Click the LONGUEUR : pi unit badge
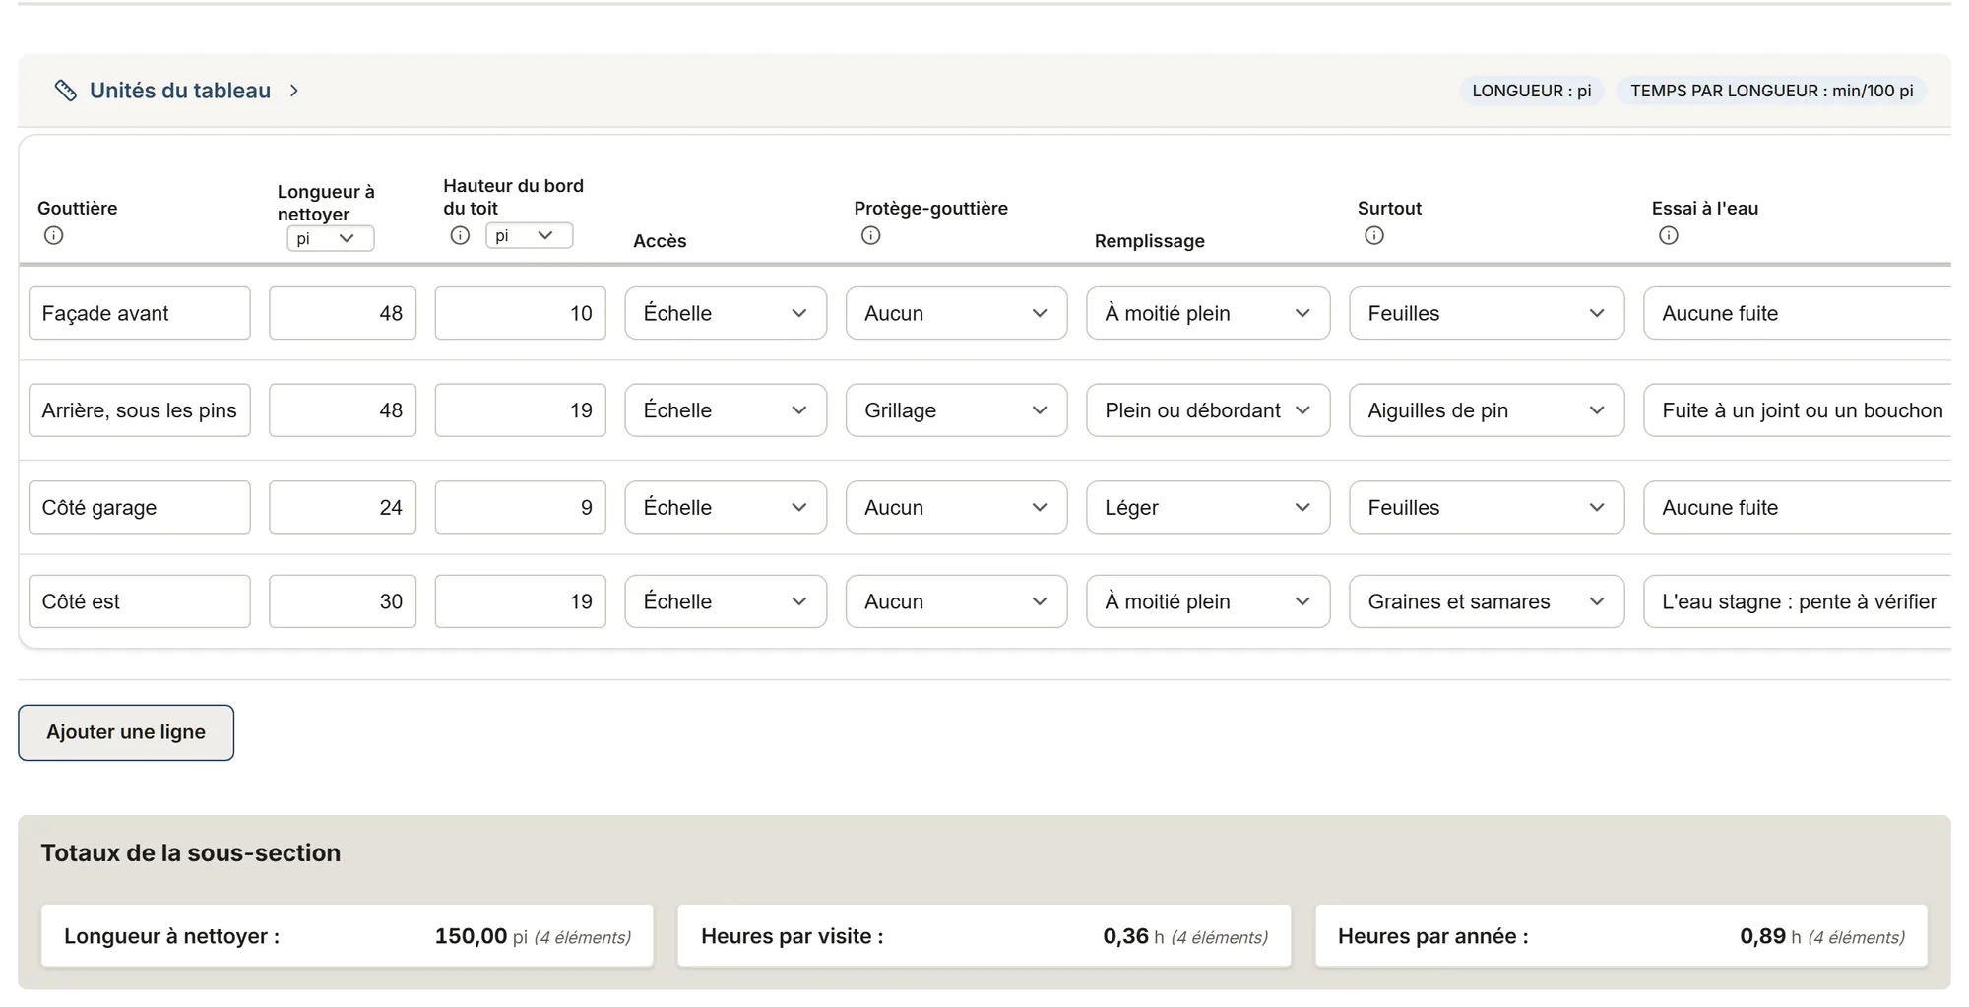 1532,91
